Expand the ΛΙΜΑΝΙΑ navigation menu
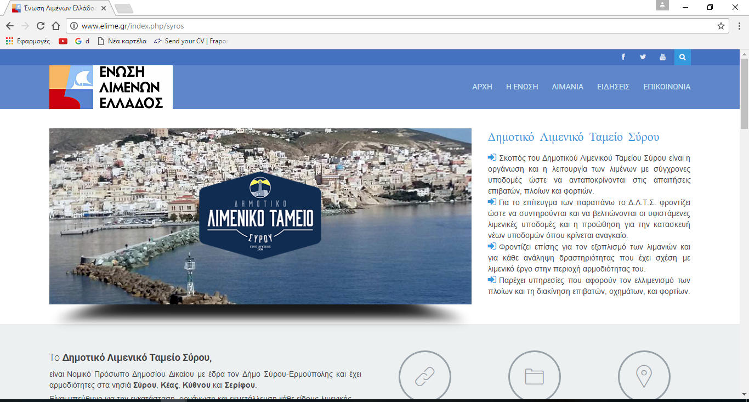 click(567, 87)
